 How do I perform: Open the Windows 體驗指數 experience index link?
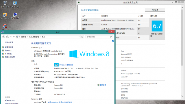click(x=66, y=65)
